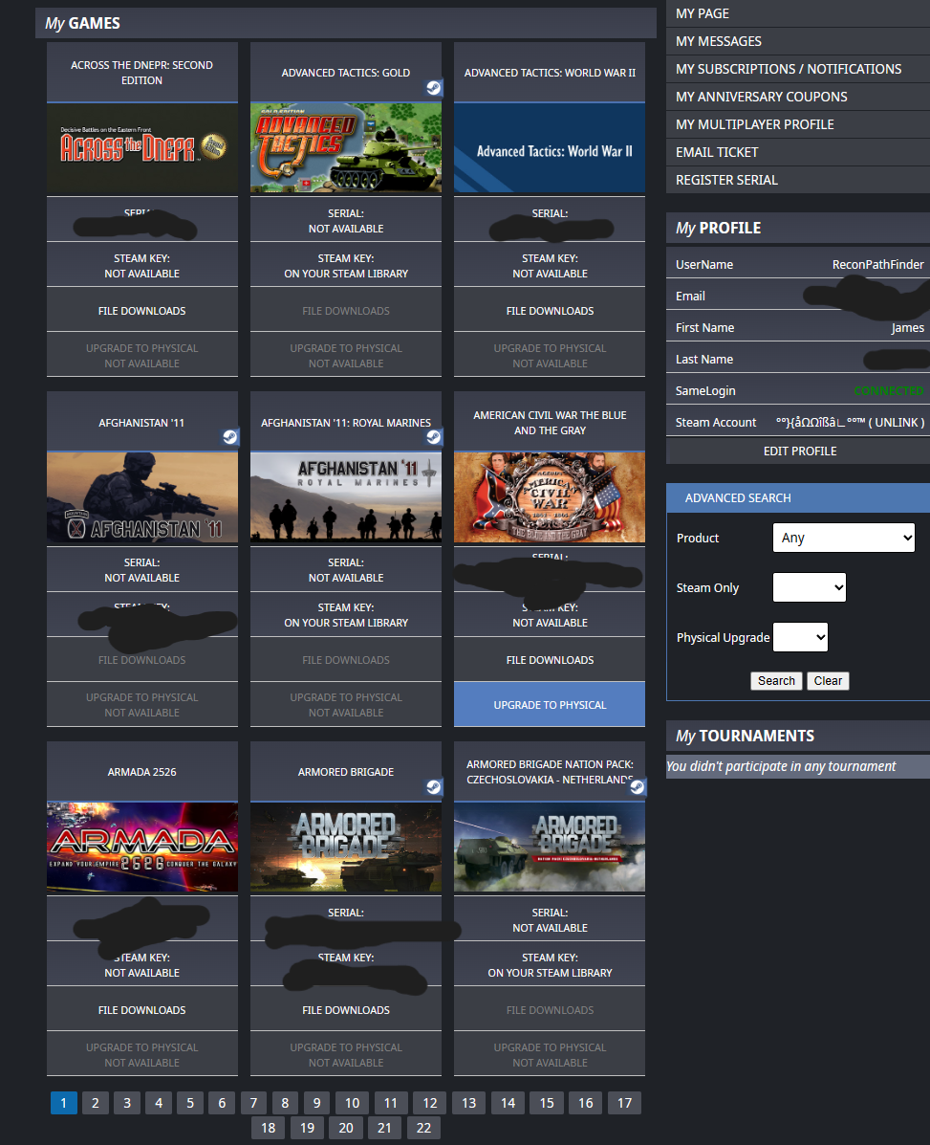Click 'You didn't participate in any tournament' text

781,766
